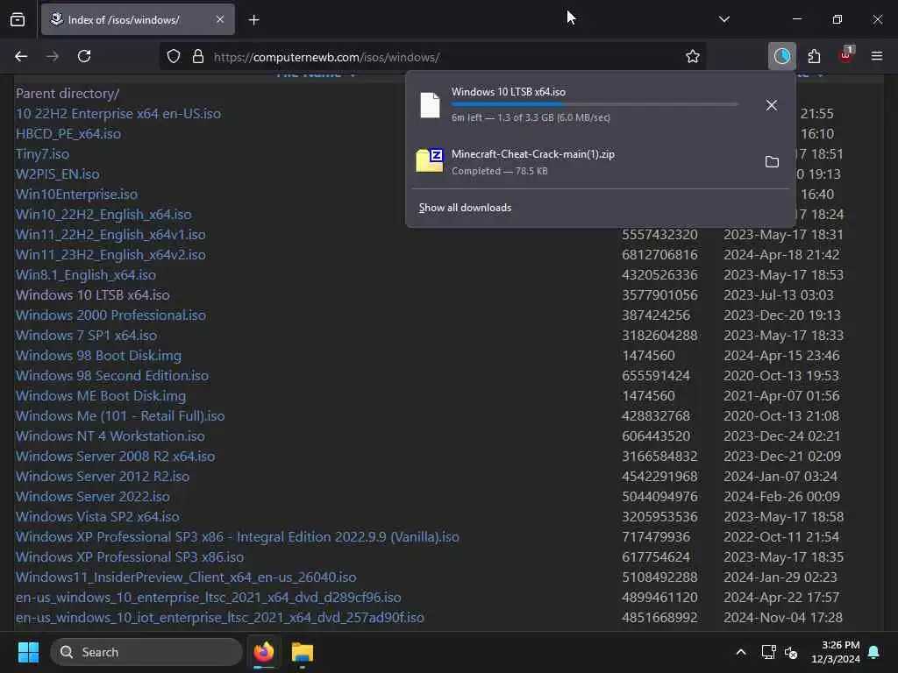Click the muted volume tray icon

coord(791,652)
